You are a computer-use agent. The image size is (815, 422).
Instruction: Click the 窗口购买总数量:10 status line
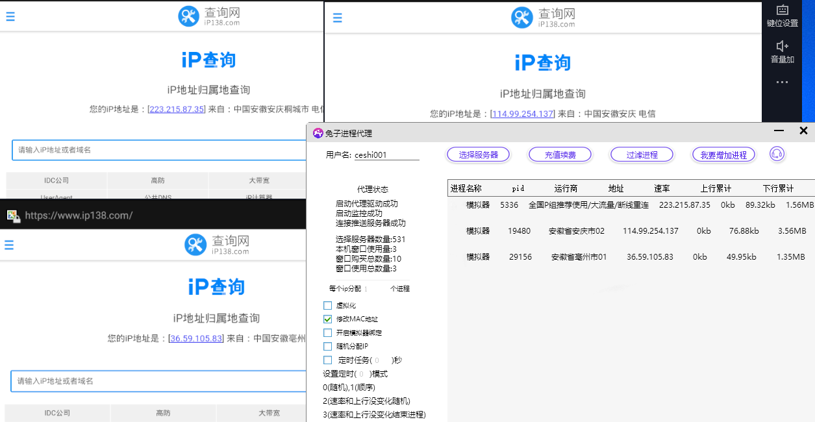pos(368,259)
